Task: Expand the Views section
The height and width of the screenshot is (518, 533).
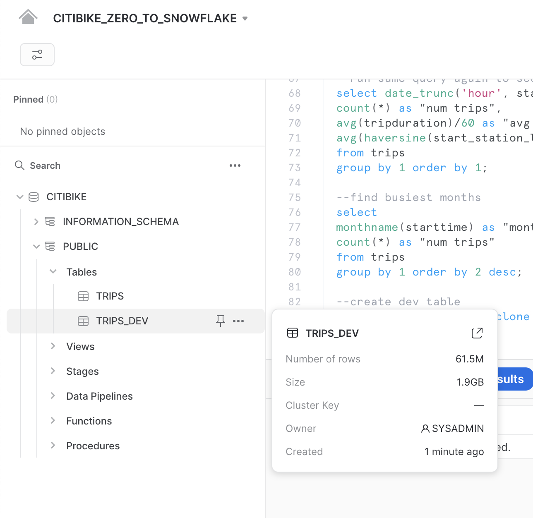Action: (x=53, y=346)
